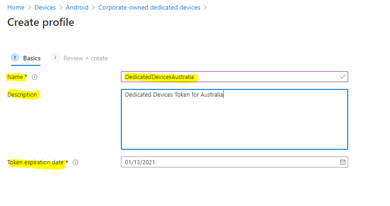
Task: Go to the Review + create tab
Action: pos(85,58)
